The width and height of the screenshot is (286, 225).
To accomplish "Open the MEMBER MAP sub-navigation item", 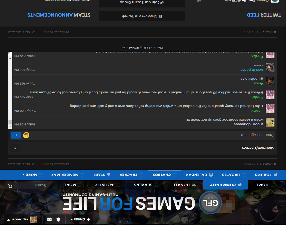I will (x=68, y=175).
